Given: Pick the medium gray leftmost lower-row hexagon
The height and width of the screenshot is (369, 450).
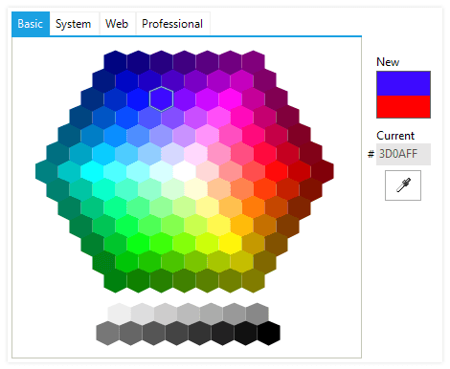Looking at the screenshot, I should coord(108,334).
